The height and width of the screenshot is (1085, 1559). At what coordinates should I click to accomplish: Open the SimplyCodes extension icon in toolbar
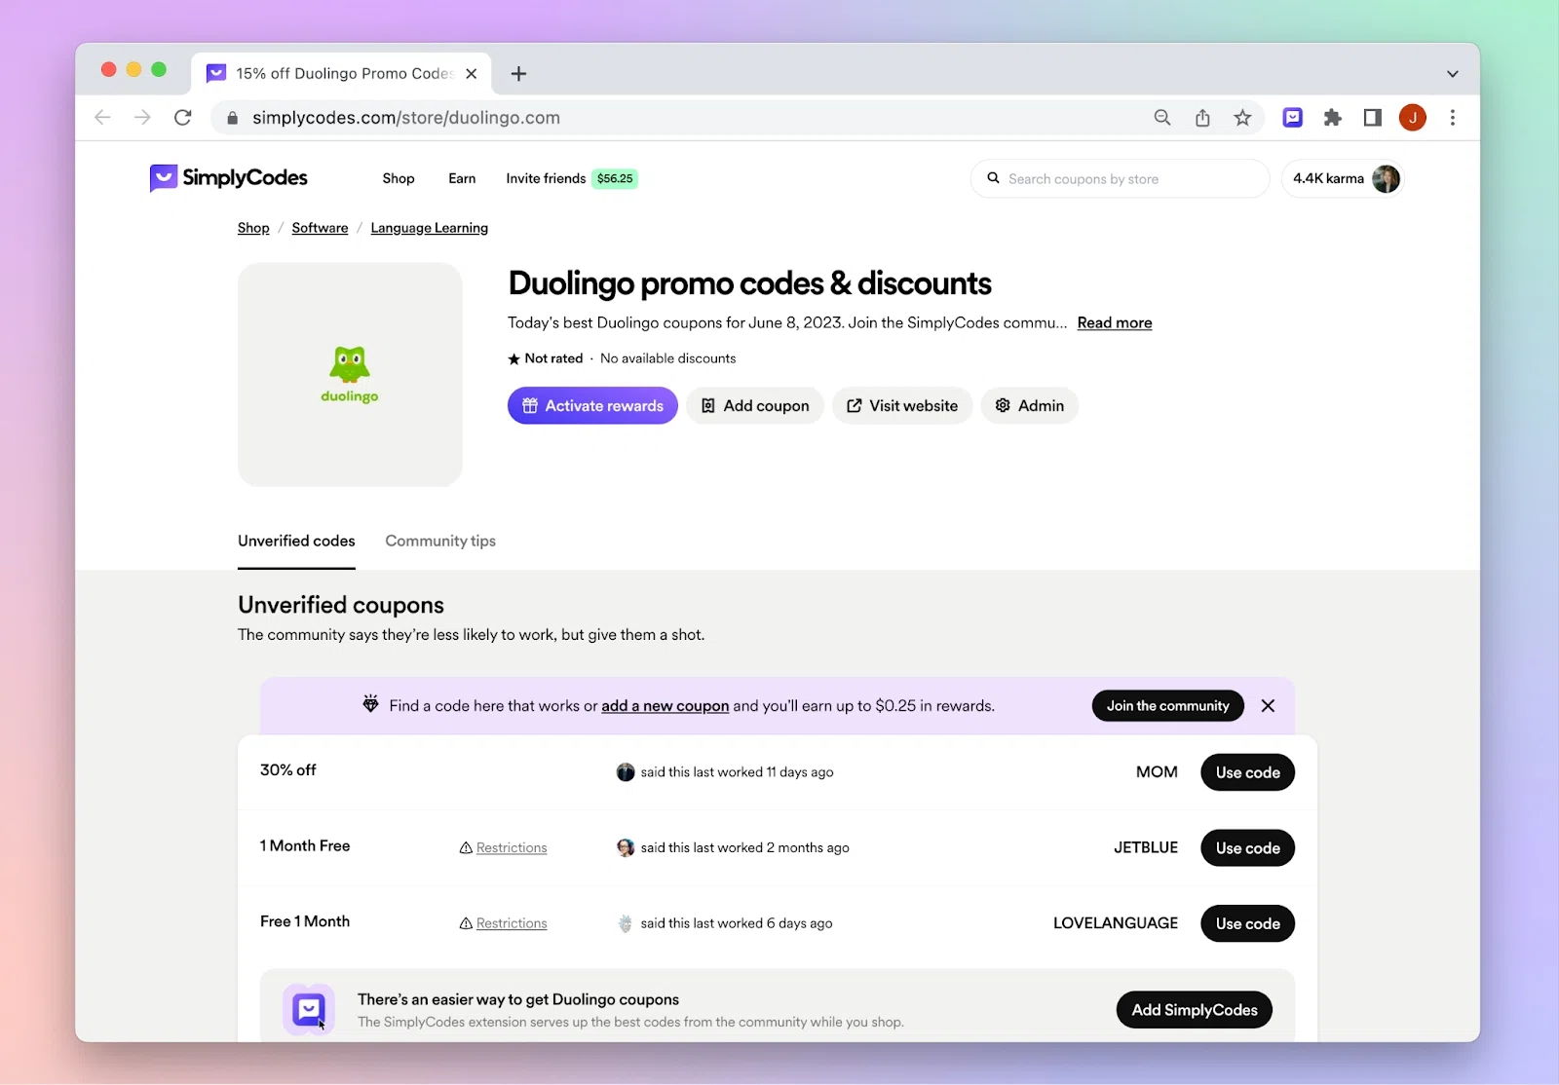(x=1293, y=118)
